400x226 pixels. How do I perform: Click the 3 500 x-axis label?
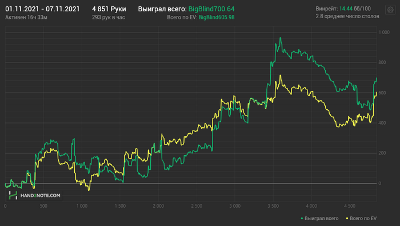(x=273, y=206)
